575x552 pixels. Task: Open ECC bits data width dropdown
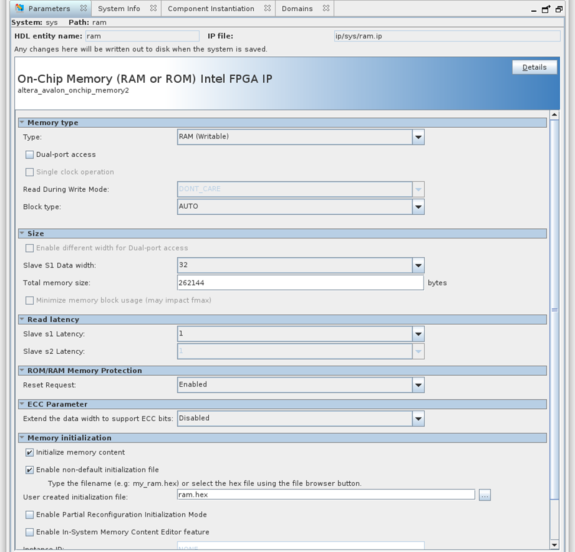(418, 419)
